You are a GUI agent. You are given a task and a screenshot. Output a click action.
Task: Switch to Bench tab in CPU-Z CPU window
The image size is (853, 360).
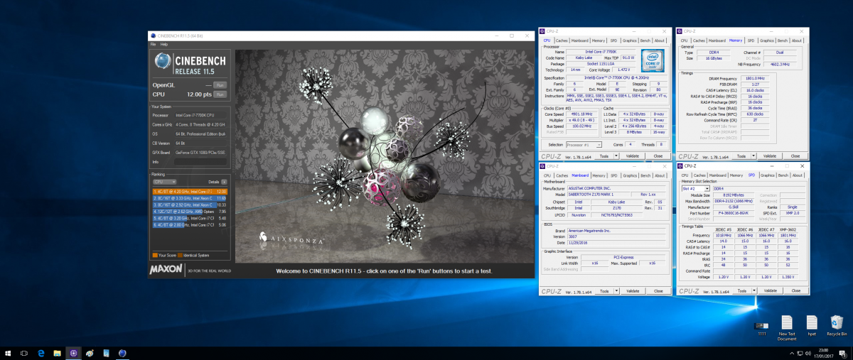point(647,40)
